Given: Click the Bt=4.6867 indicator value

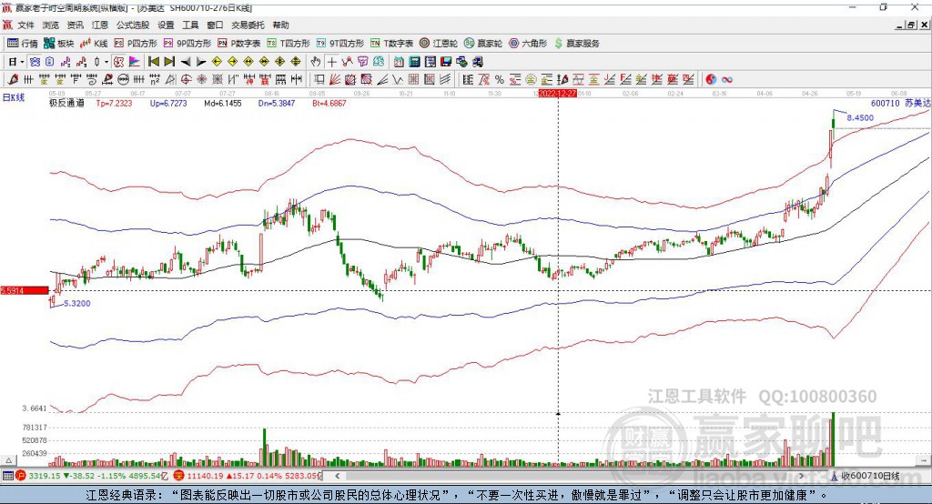Looking at the screenshot, I should pos(329,104).
